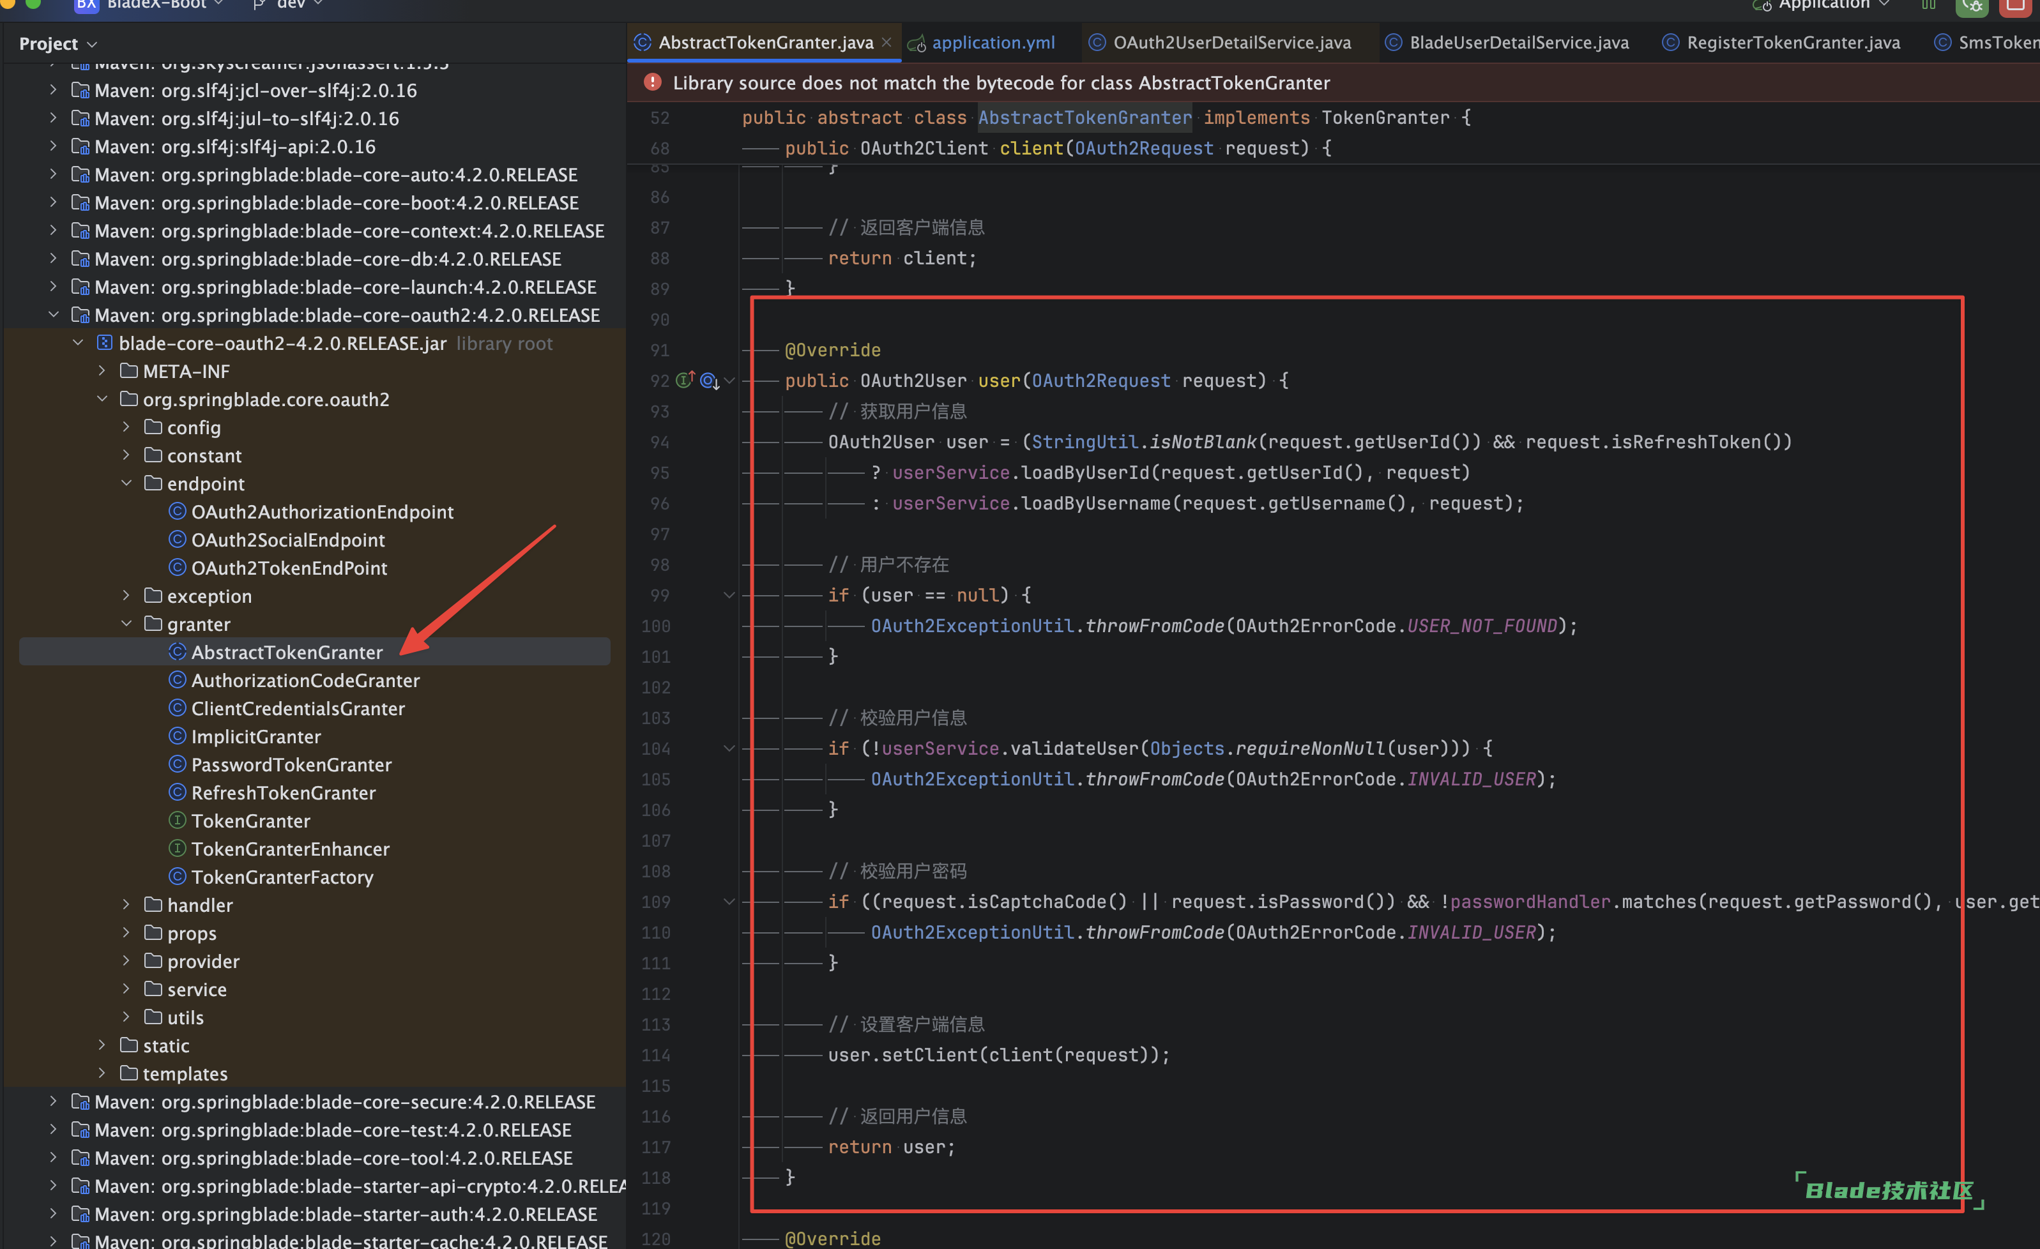Expand Maven blade-core-launch library
2040x1249 pixels.
click(x=54, y=286)
